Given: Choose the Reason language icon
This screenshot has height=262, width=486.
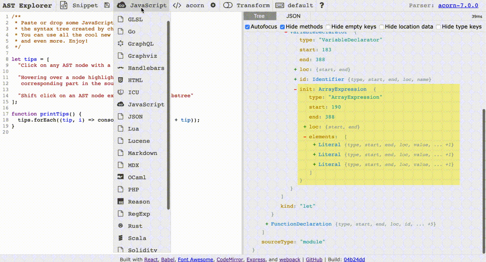Looking at the screenshot, I should pos(121,202).
